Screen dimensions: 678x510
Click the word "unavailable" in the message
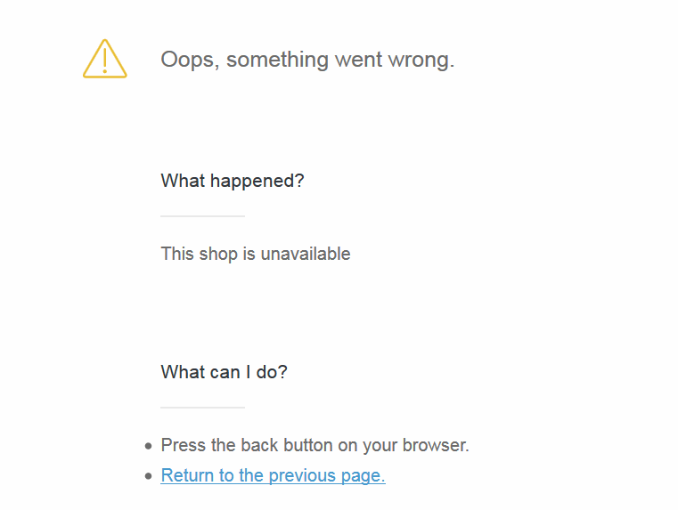click(306, 254)
